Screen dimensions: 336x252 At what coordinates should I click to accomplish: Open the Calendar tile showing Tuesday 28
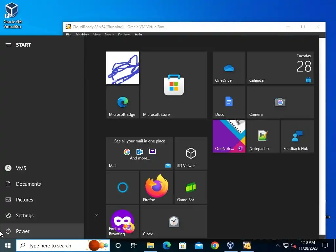[280, 68]
